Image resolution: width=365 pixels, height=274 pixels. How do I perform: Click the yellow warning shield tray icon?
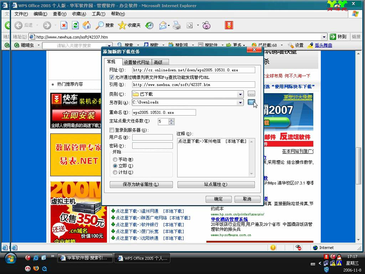pos(339,263)
